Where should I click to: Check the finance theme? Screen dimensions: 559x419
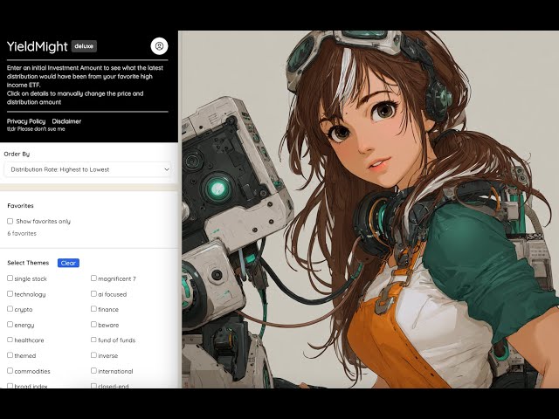coord(93,309)
